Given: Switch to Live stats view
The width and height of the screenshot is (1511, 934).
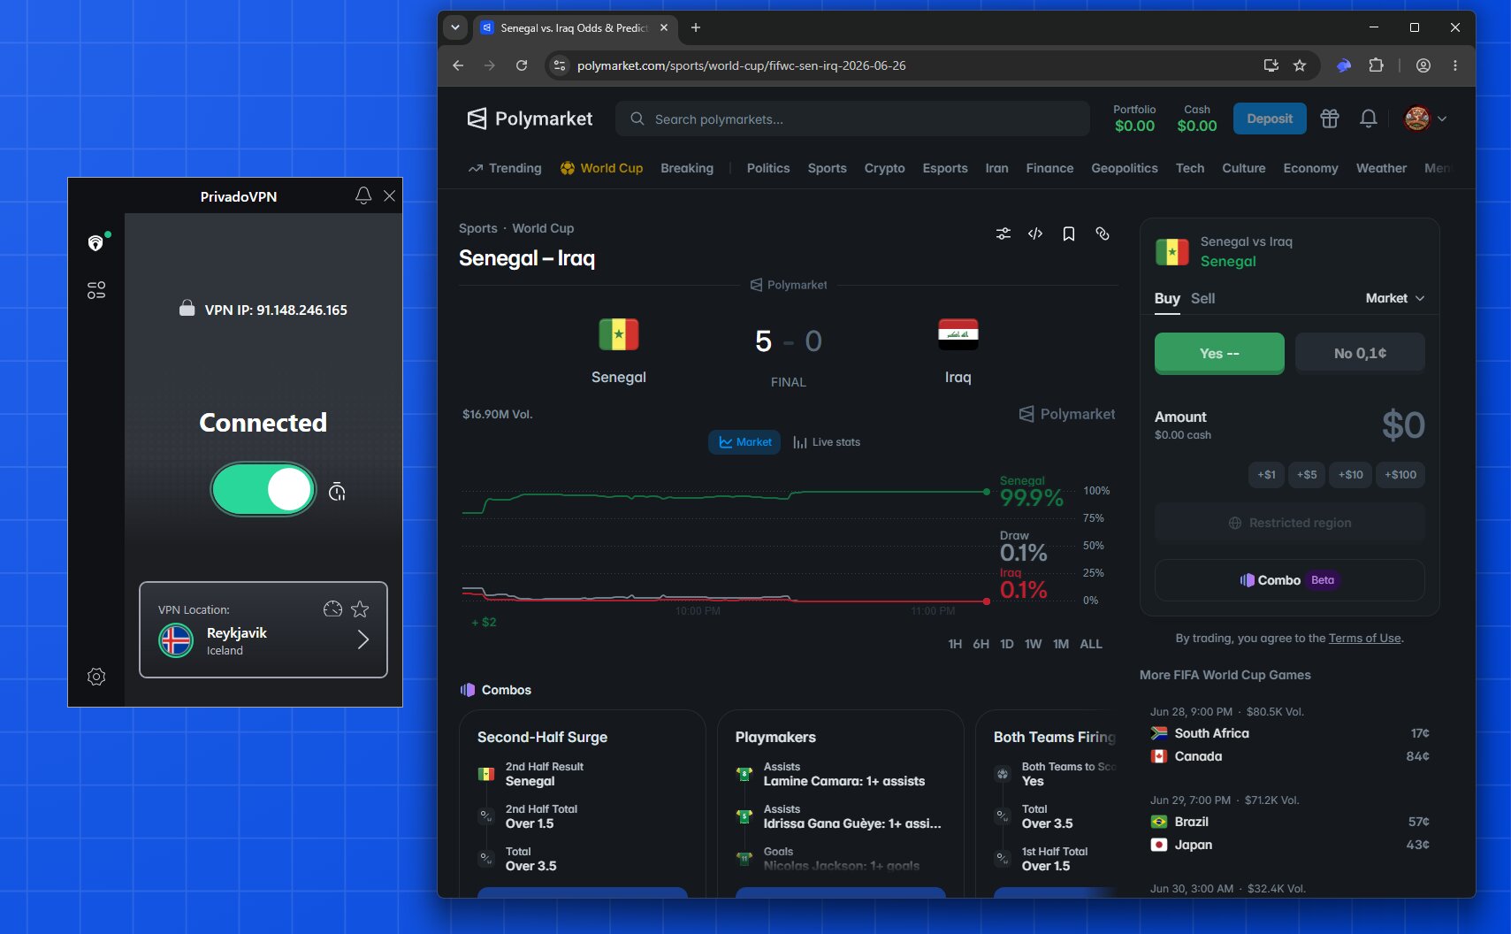Looking at the screenshot, I should pyautogui.click(x=827, y=442).
